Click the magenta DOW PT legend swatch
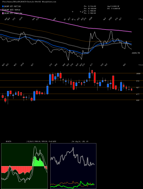The width and height of the screenshot is (143, 189). pyautogui.click(x=3, y=13)
